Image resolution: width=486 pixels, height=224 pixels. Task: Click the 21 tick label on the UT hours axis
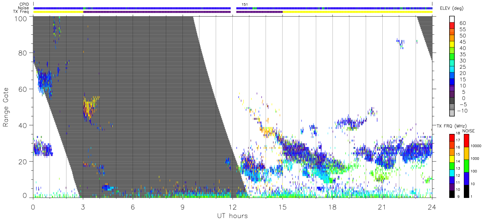click(382, 207)
